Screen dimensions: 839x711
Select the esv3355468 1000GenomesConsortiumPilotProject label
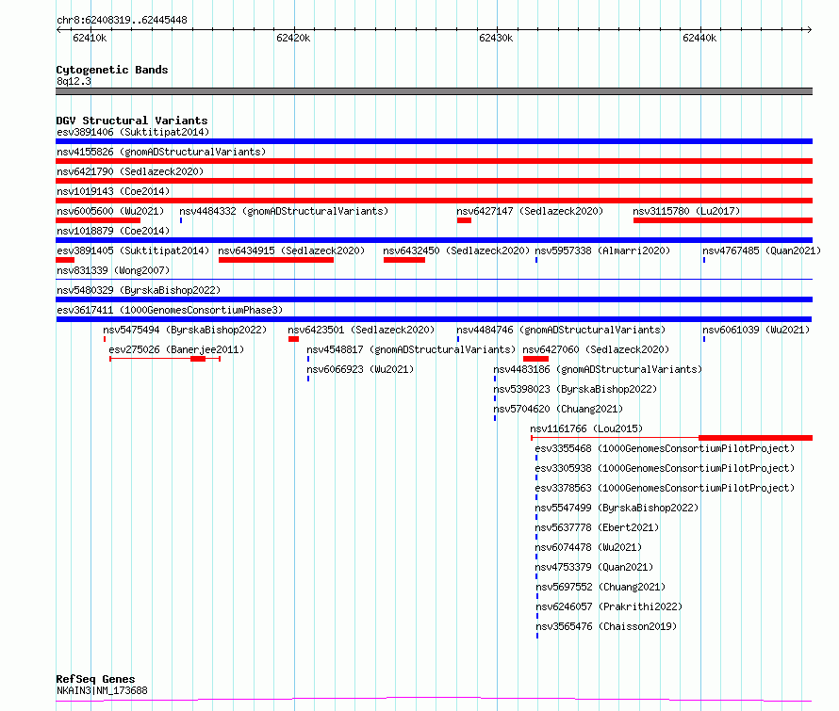665,448
